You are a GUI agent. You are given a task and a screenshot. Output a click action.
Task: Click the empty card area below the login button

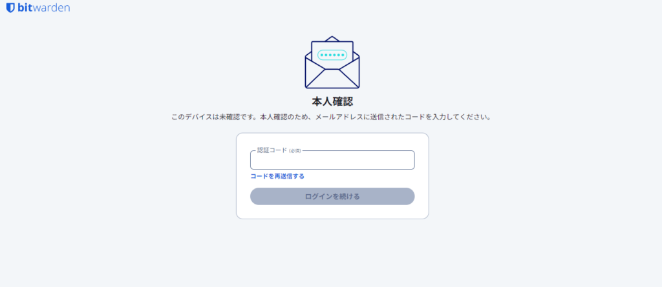(x=332, y=212)
